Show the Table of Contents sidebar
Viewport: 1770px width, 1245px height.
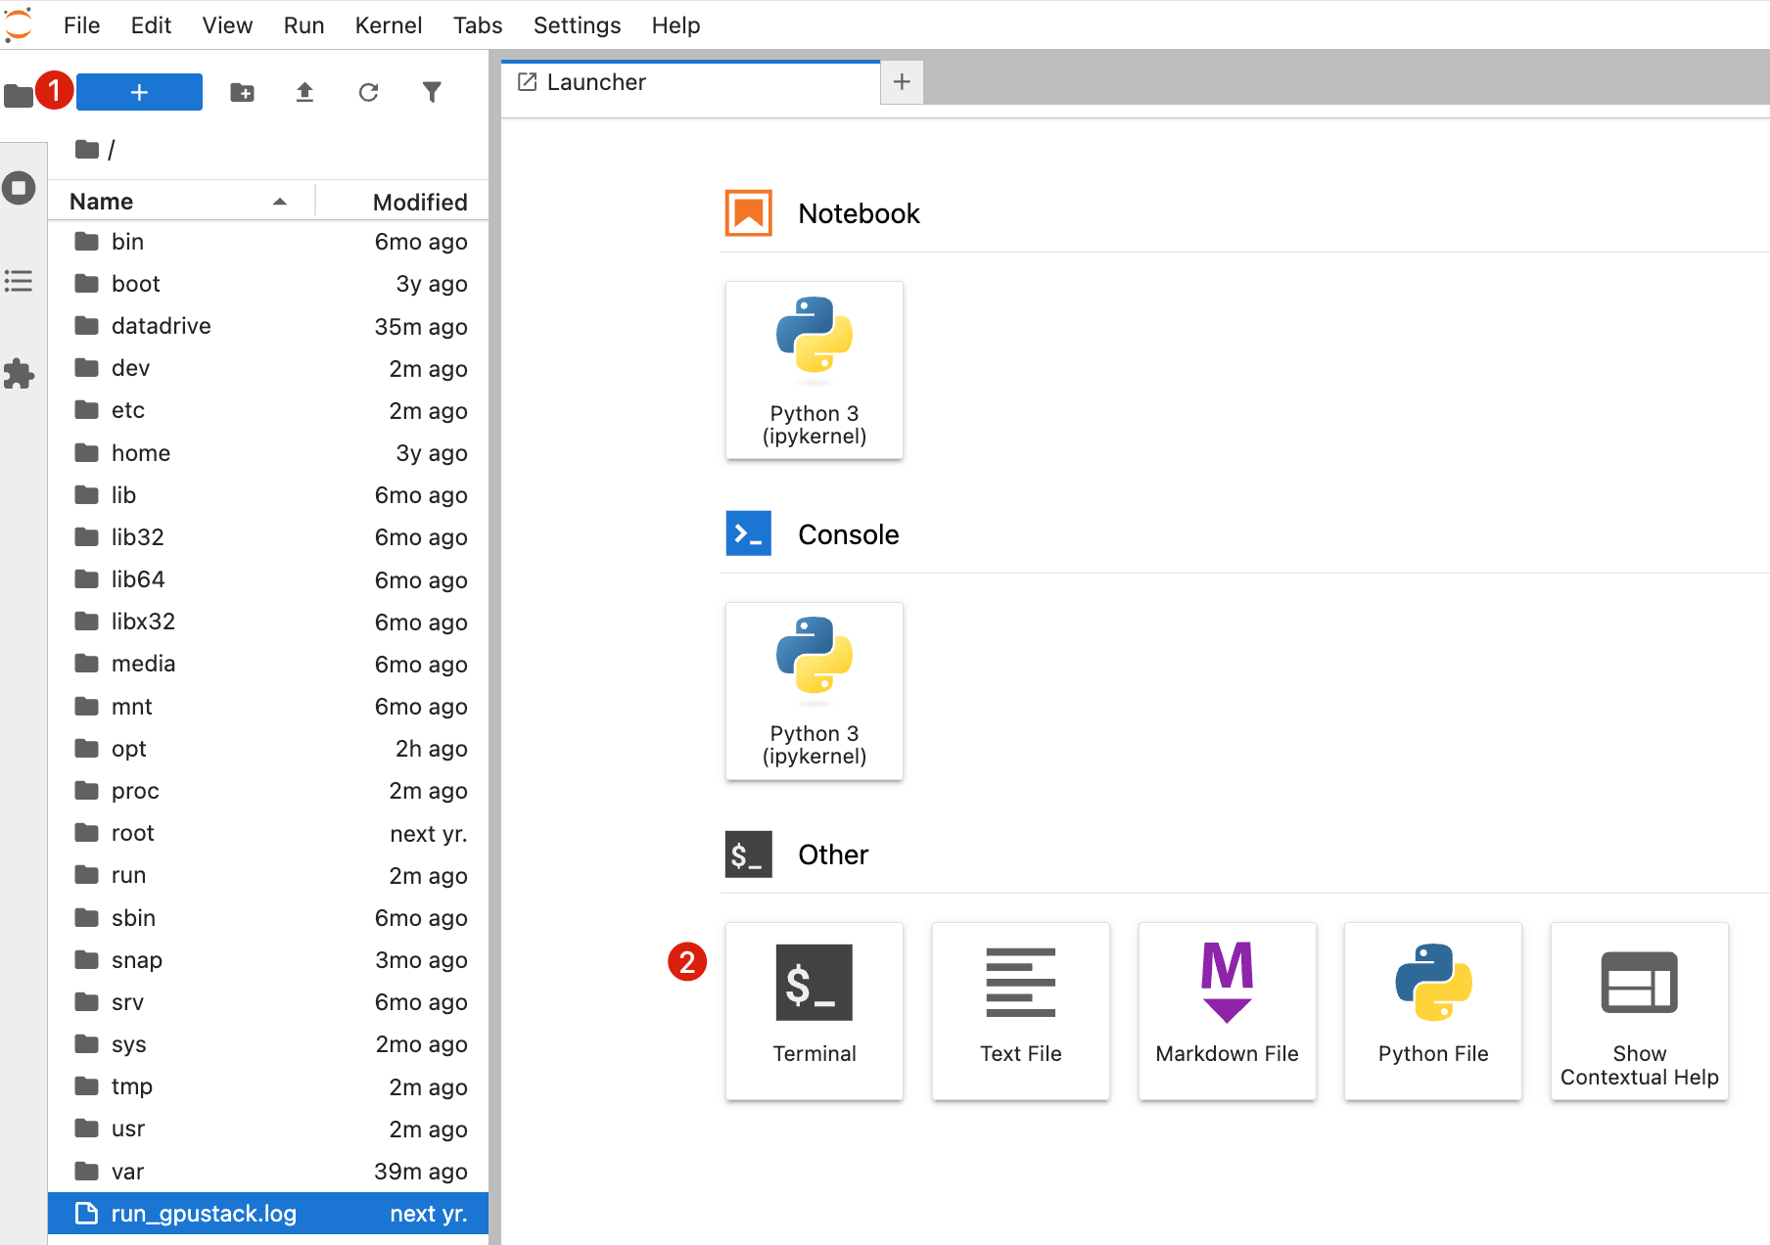tap(19, 282)
